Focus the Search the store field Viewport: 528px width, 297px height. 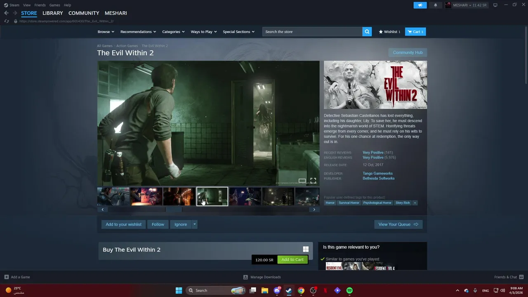coord(312,32)
